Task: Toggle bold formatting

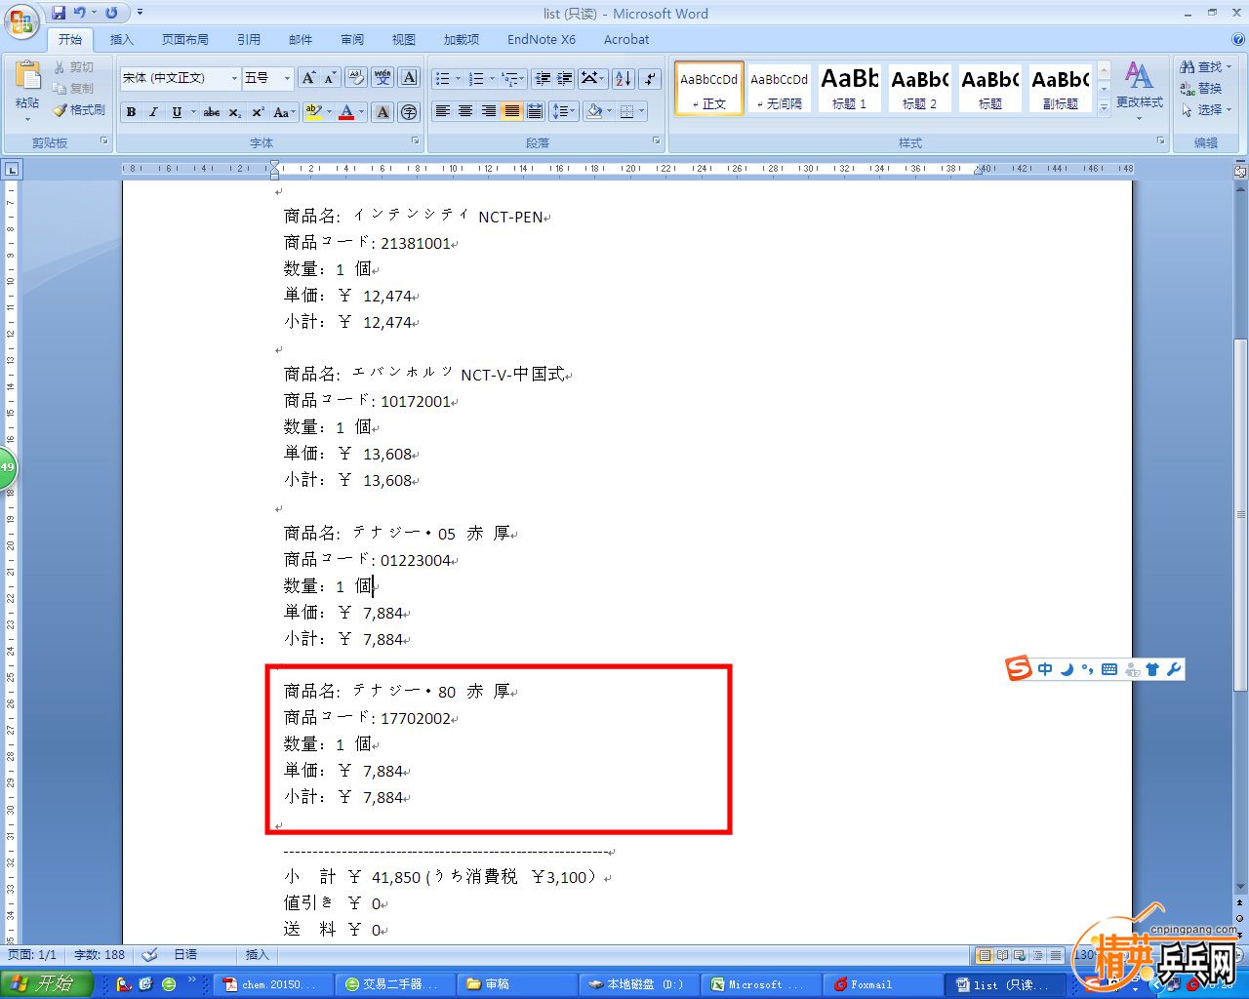Action: 131,112
